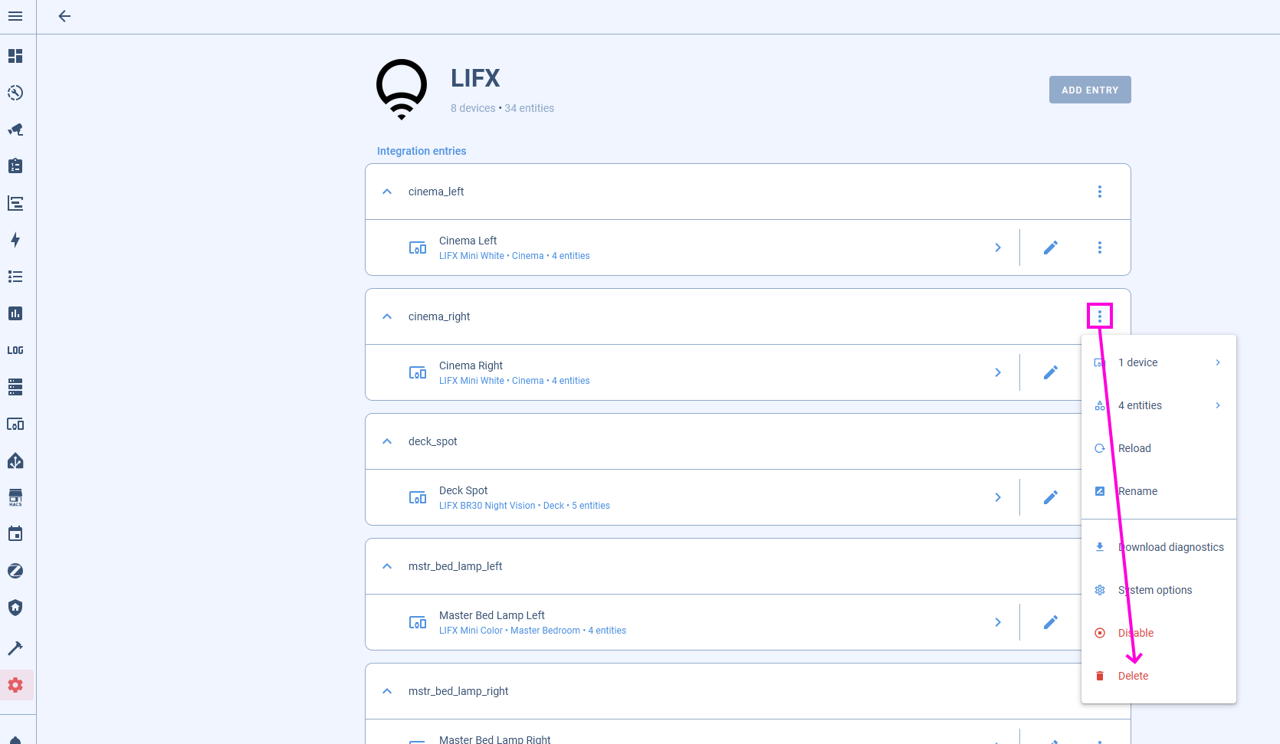Open the hamburger sidebar menu

coord(15,16)
